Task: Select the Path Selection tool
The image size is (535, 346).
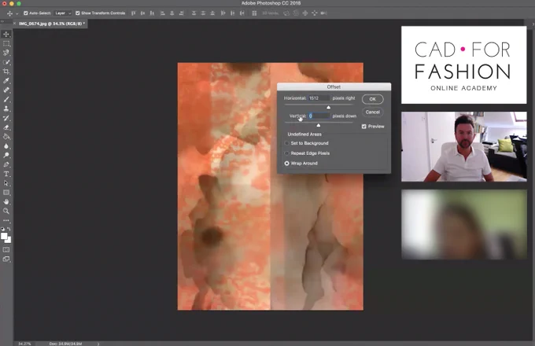Action: 6,183
